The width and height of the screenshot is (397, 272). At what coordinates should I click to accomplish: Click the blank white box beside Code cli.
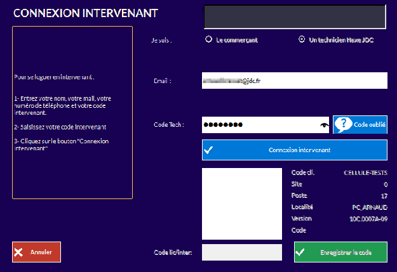pyautogui.click(x=241, y=204)
